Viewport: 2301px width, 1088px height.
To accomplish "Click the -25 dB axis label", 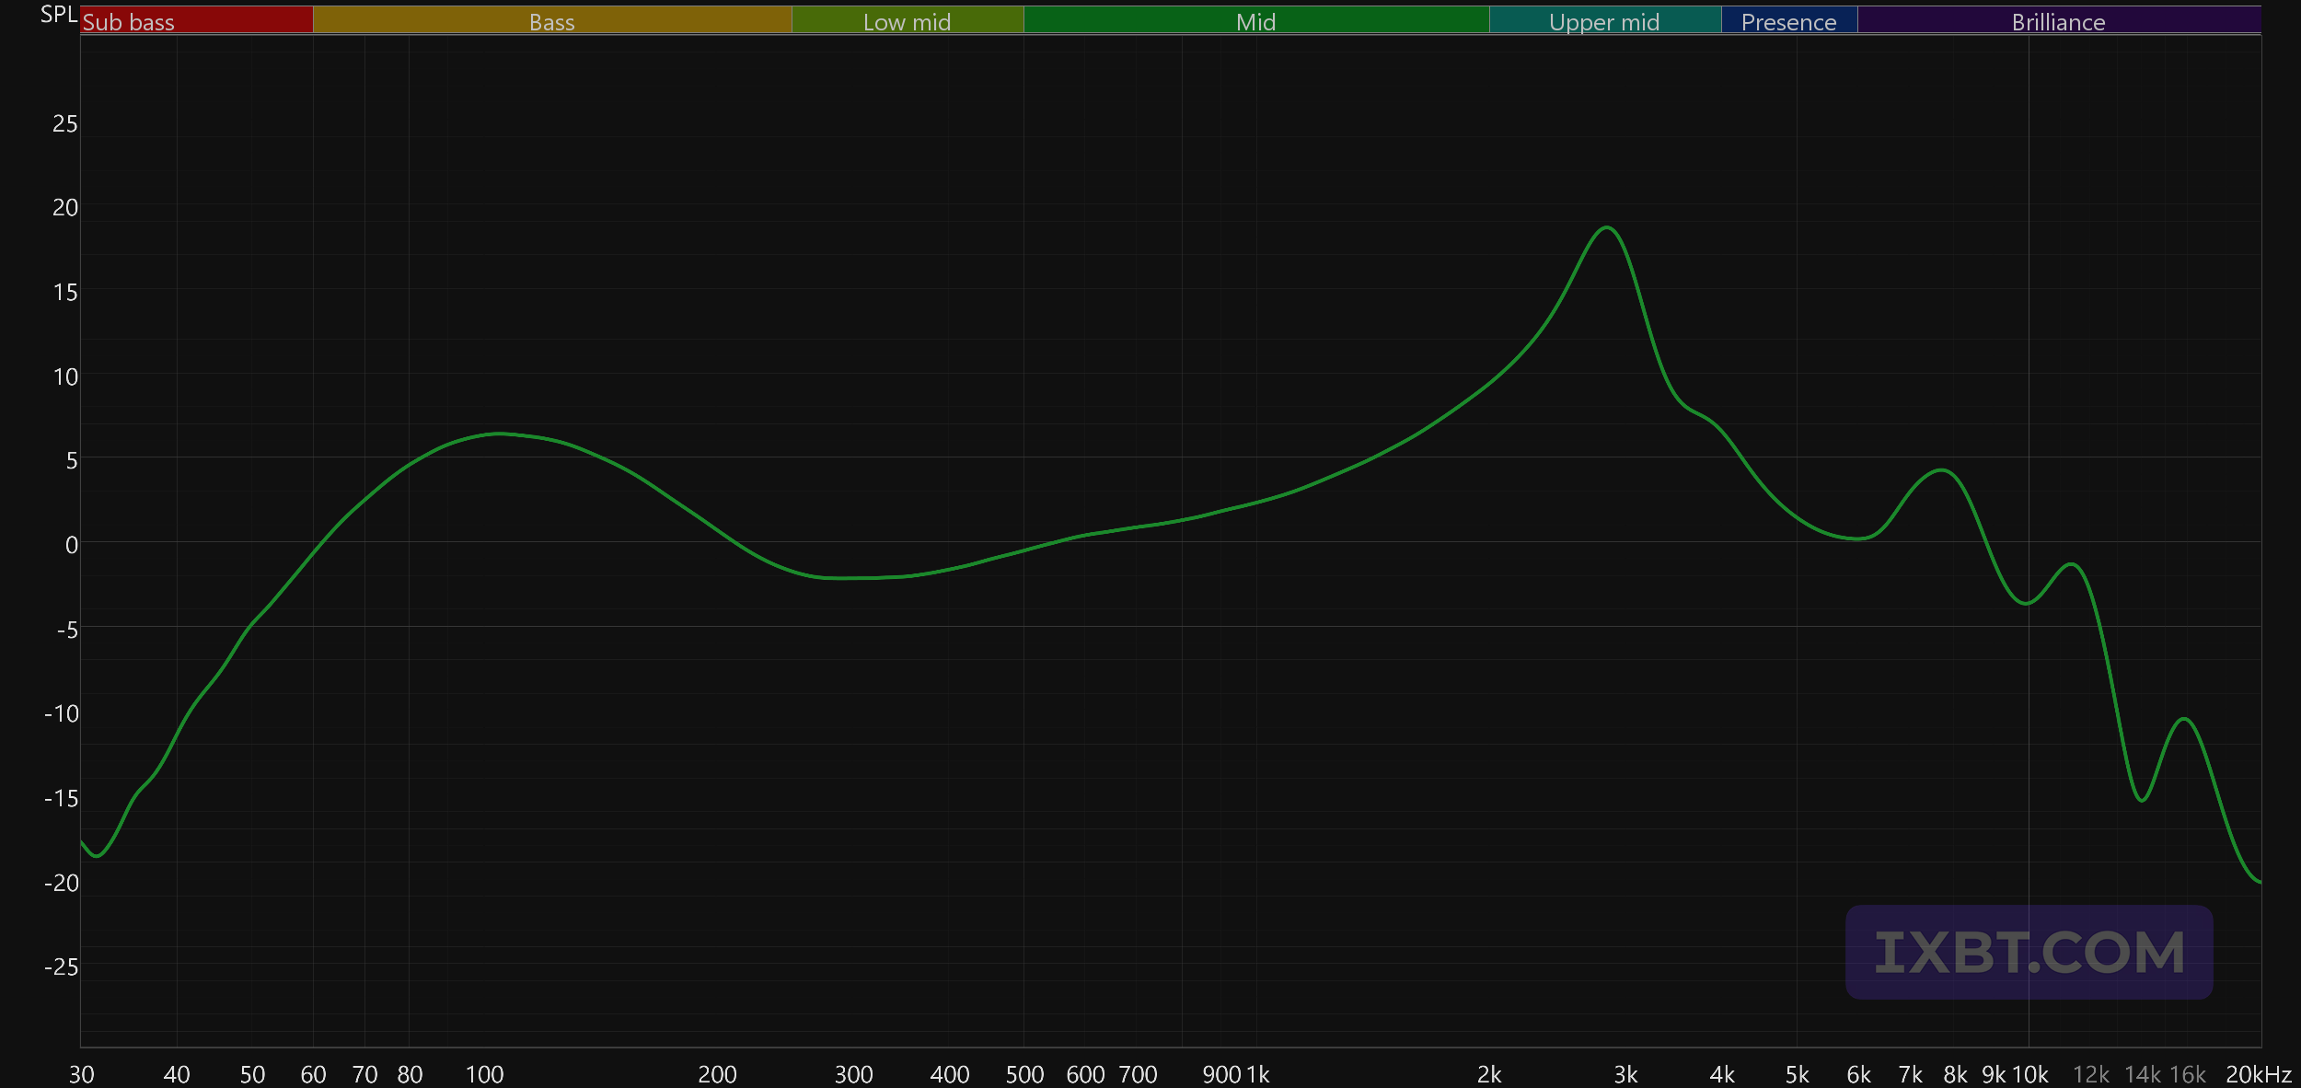I will click(x=61, y=966).
